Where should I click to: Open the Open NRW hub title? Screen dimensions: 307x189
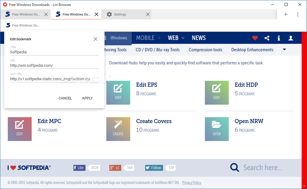pyautogui.click(x=249, y=121)
